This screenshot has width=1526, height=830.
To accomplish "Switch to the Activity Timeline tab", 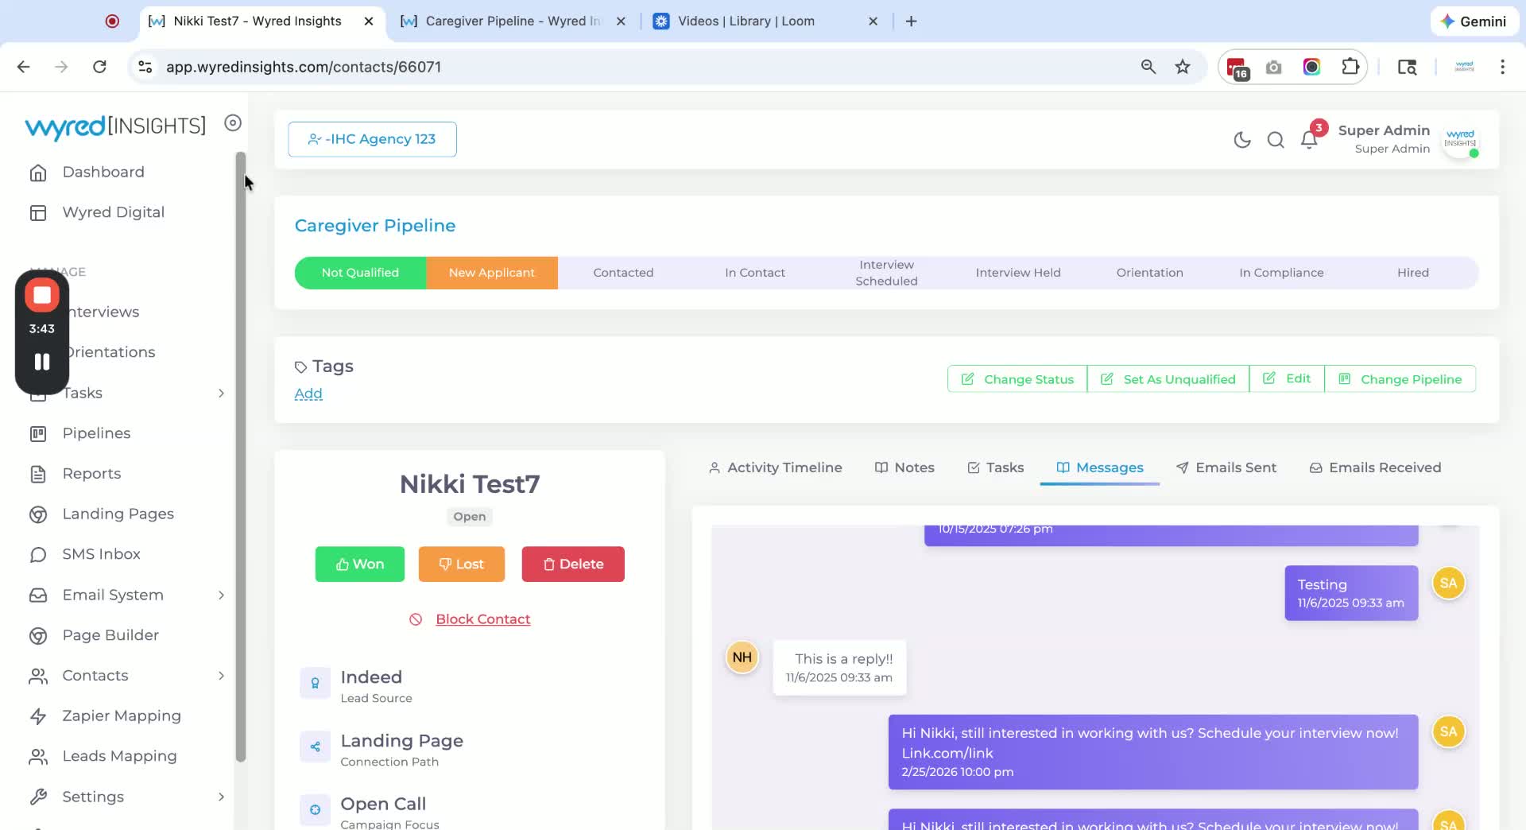I will point(775,467).
